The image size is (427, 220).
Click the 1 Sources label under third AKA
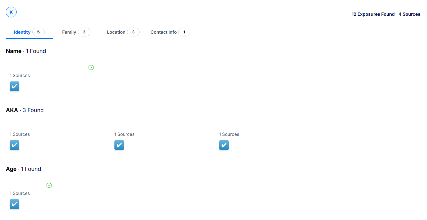click(x=229, y=134)
